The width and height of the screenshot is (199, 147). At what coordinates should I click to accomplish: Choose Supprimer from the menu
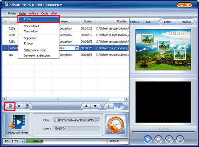tap(39, 38)
